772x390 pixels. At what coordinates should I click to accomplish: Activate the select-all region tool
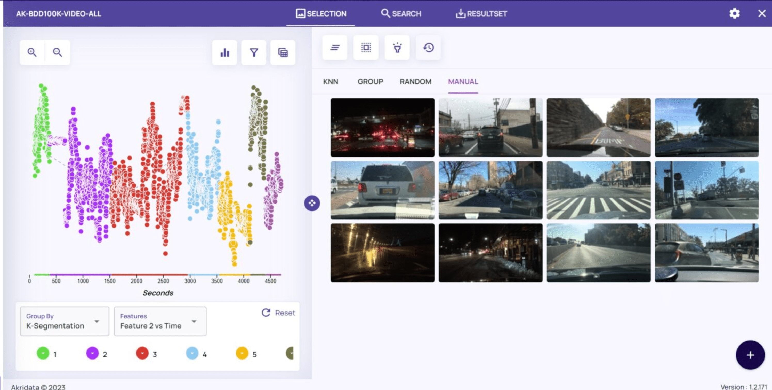point(366,48)
